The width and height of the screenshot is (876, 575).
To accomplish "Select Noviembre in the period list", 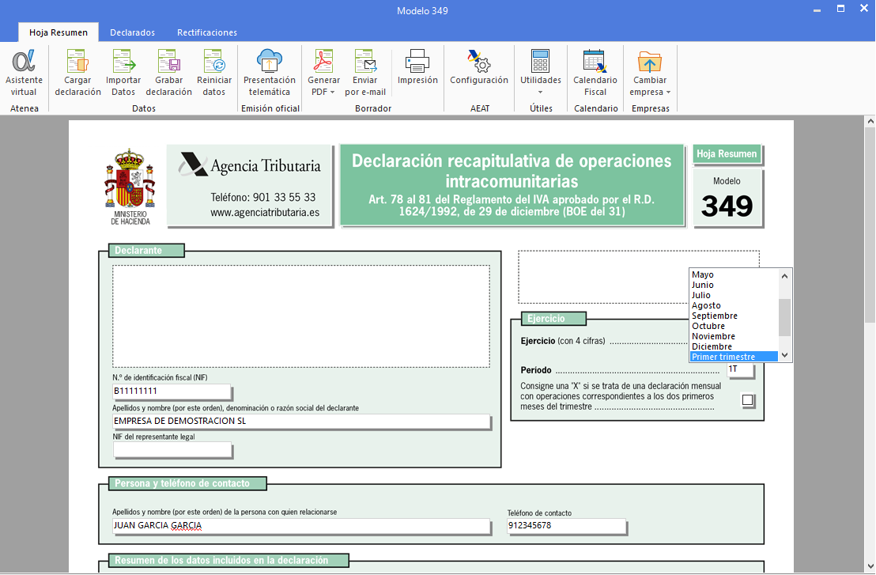I will 734,336.
